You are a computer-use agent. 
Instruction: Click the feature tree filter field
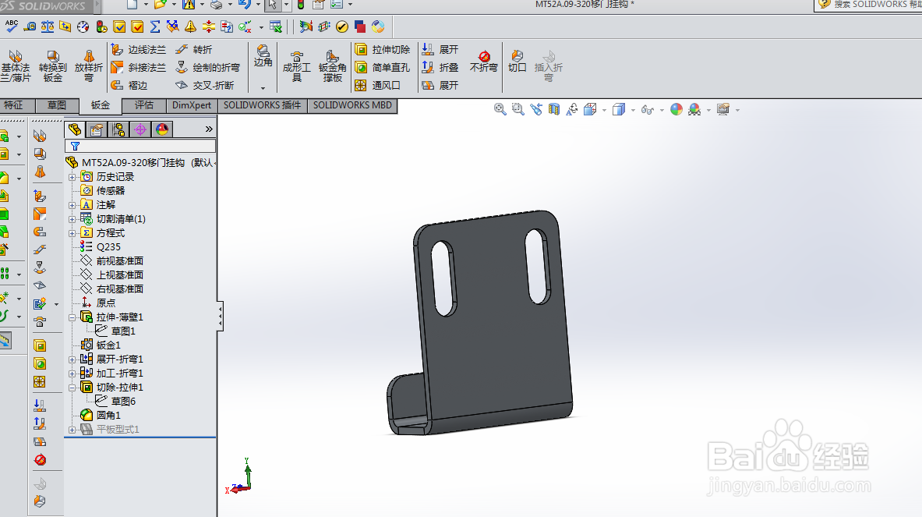[x=140, y=146]
